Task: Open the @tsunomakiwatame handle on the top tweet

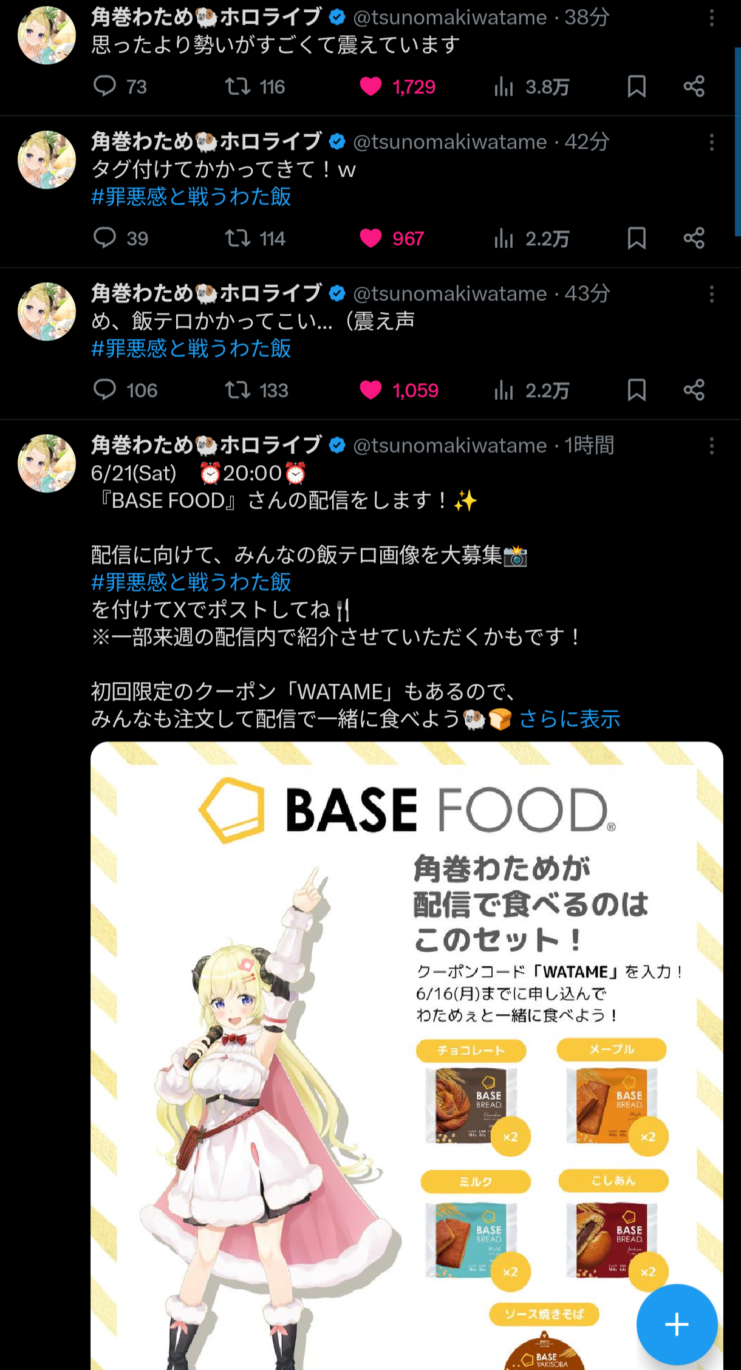Action: point(450,18)
